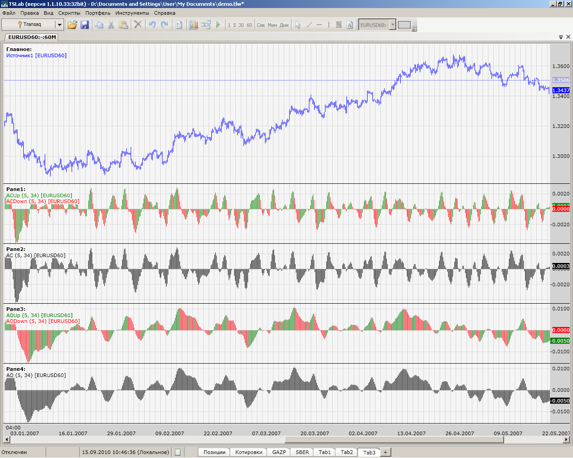
Task: Toggle the 60-minute interval button
Action: [x=249, y=25]
